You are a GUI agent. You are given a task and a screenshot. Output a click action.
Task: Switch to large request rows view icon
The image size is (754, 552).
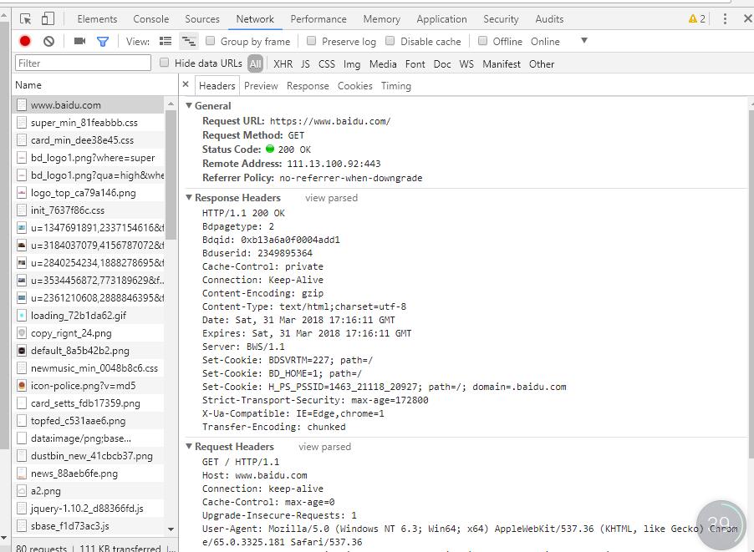tap(166, 41)
